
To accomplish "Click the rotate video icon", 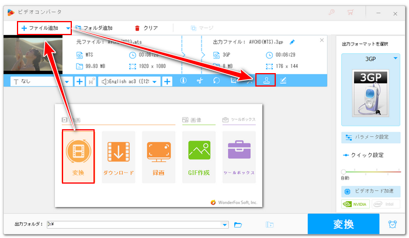I will [216, 81].
